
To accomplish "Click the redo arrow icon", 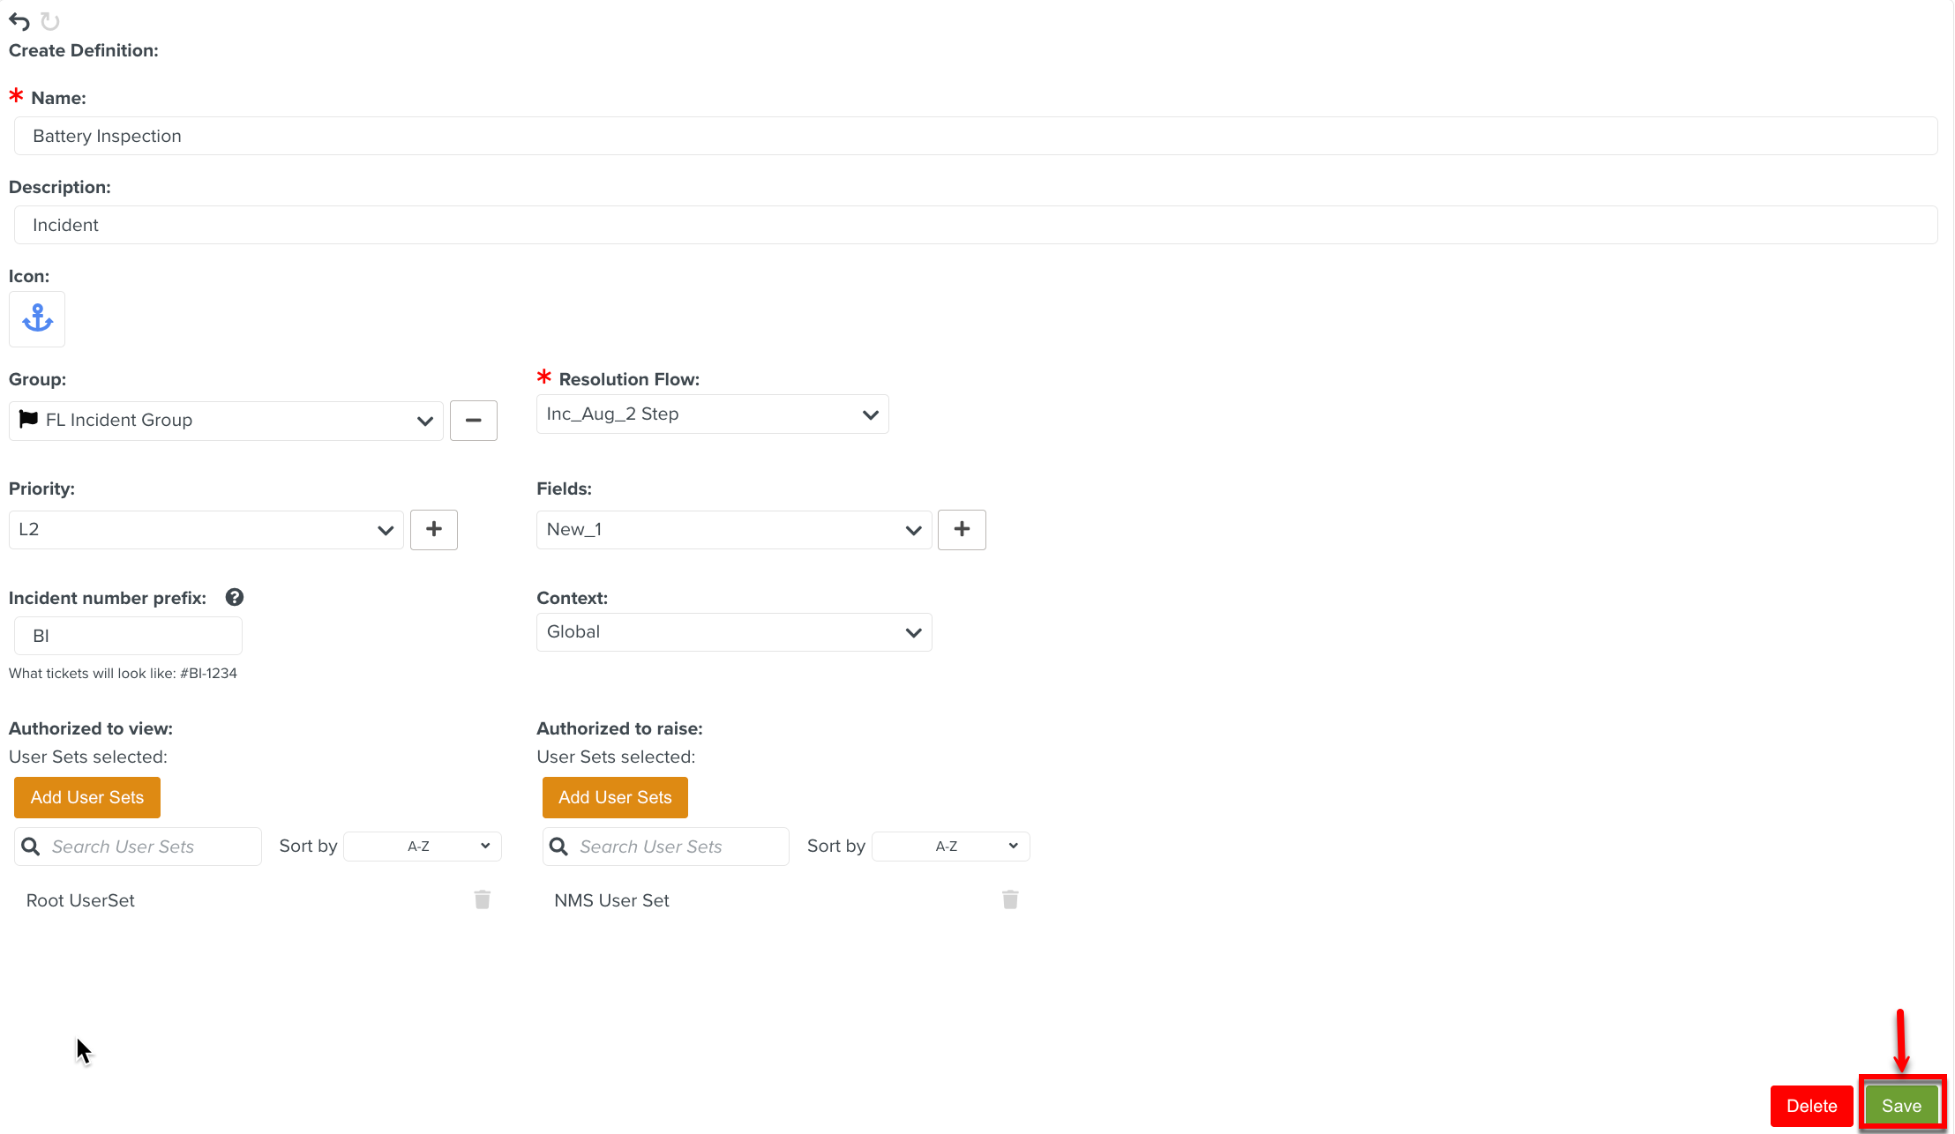I will [50, 21].
